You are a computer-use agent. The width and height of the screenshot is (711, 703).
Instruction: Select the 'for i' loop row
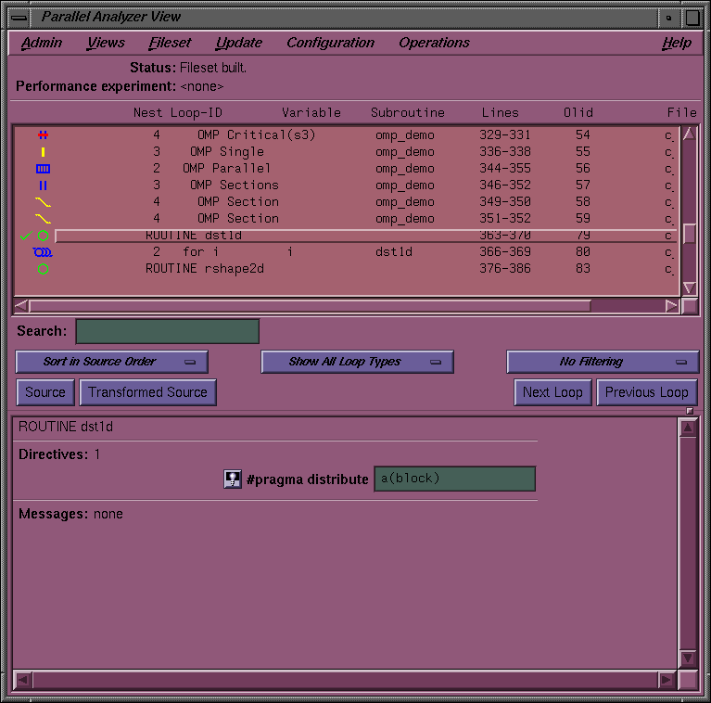(x=347, y=252)
